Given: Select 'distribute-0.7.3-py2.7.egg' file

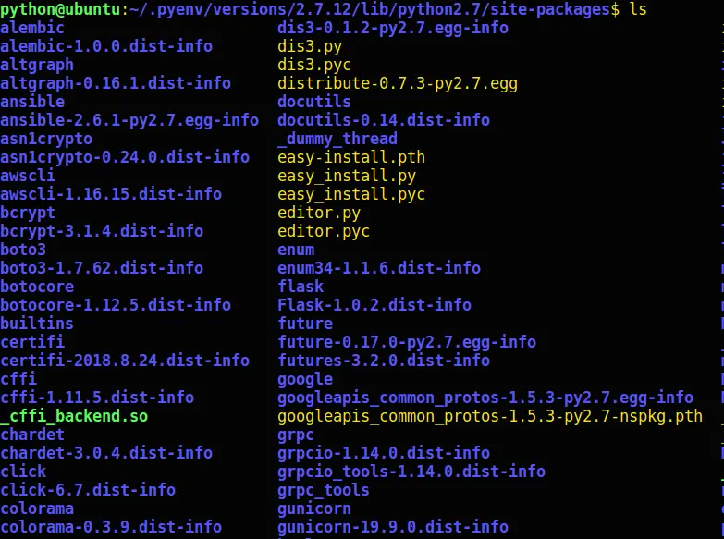Looking at the screenshot, I should (x=398, y=83).
